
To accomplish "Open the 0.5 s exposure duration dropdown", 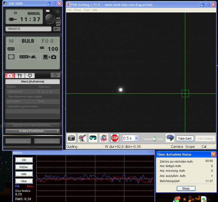I will pos(136,138).
